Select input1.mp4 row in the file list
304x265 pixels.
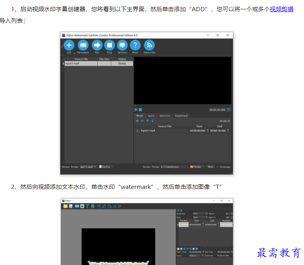click(x=99, y=64)
